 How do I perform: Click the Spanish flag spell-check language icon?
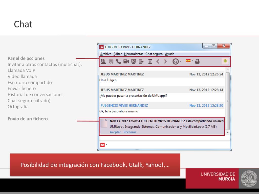(x=188, y=61)
